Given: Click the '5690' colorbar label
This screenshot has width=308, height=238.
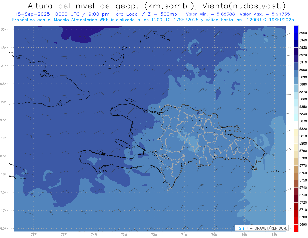Looking at the screenshot, I should [x=303, y=224].
